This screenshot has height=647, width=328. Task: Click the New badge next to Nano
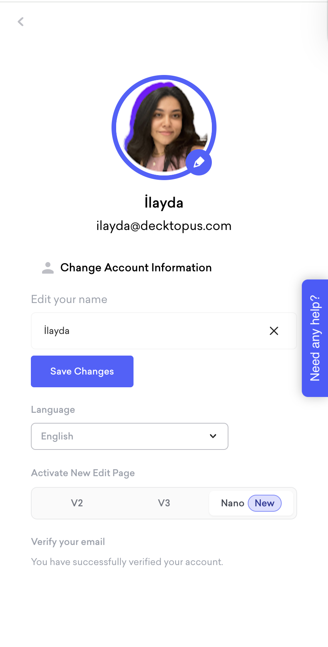(x=264, y=503)
